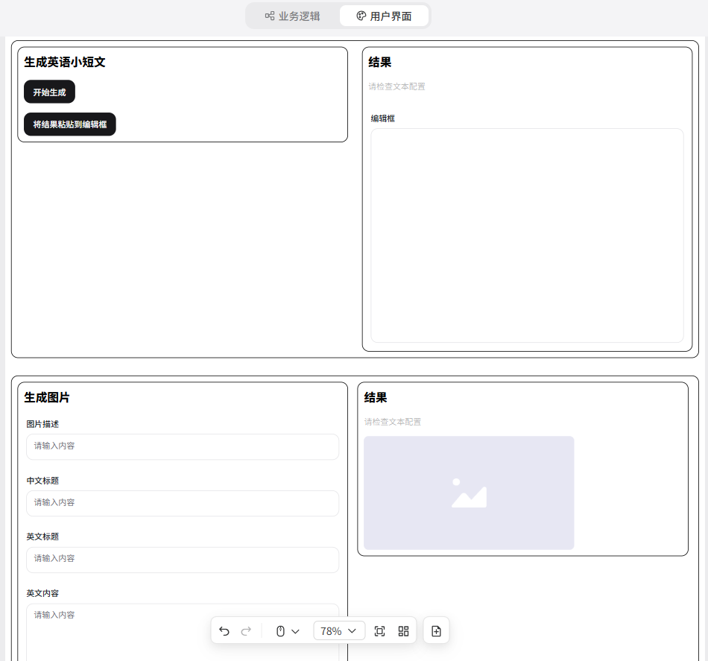Select the 生成图片 heading
The image size is (708, 661).
(x=47, y=397)
